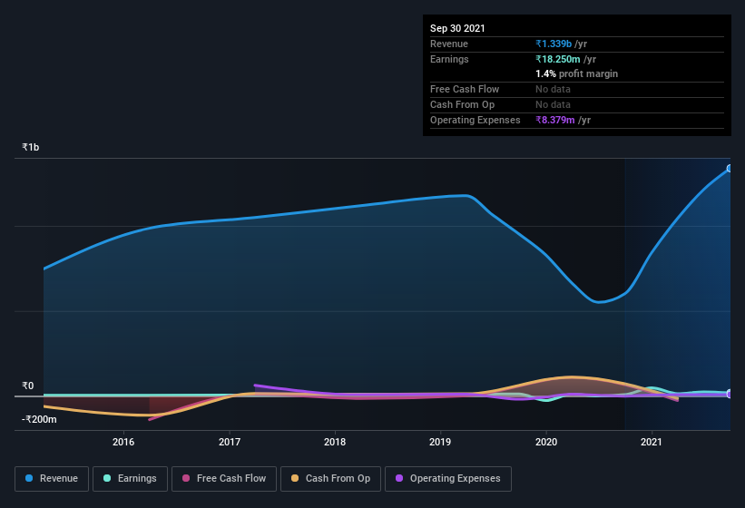Viewport: 745px width, 508px height.
Task: Click the 2018 x-axis label
Action: click(335, 442)
